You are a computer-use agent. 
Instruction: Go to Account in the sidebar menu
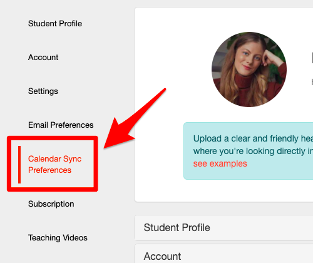[43, 57]
